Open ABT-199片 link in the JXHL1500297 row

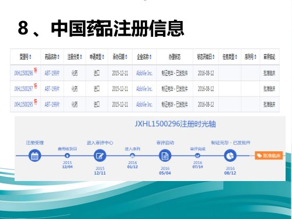point(52,89)
